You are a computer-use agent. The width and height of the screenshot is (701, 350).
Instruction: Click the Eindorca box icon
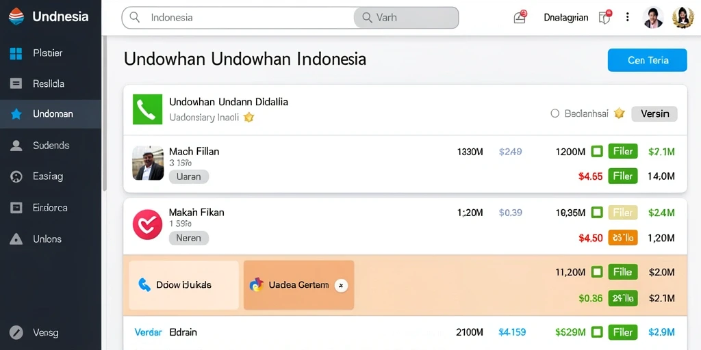(x=16, y=208)
